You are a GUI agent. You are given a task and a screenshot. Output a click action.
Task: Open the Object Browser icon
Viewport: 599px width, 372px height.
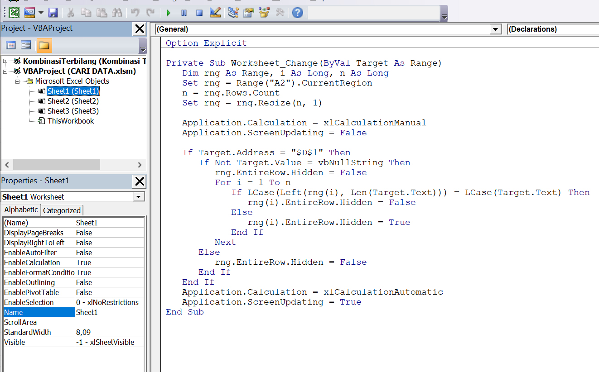tap(264, 13)
